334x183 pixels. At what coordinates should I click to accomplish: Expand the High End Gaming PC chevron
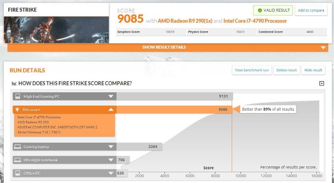click(111, 96)
